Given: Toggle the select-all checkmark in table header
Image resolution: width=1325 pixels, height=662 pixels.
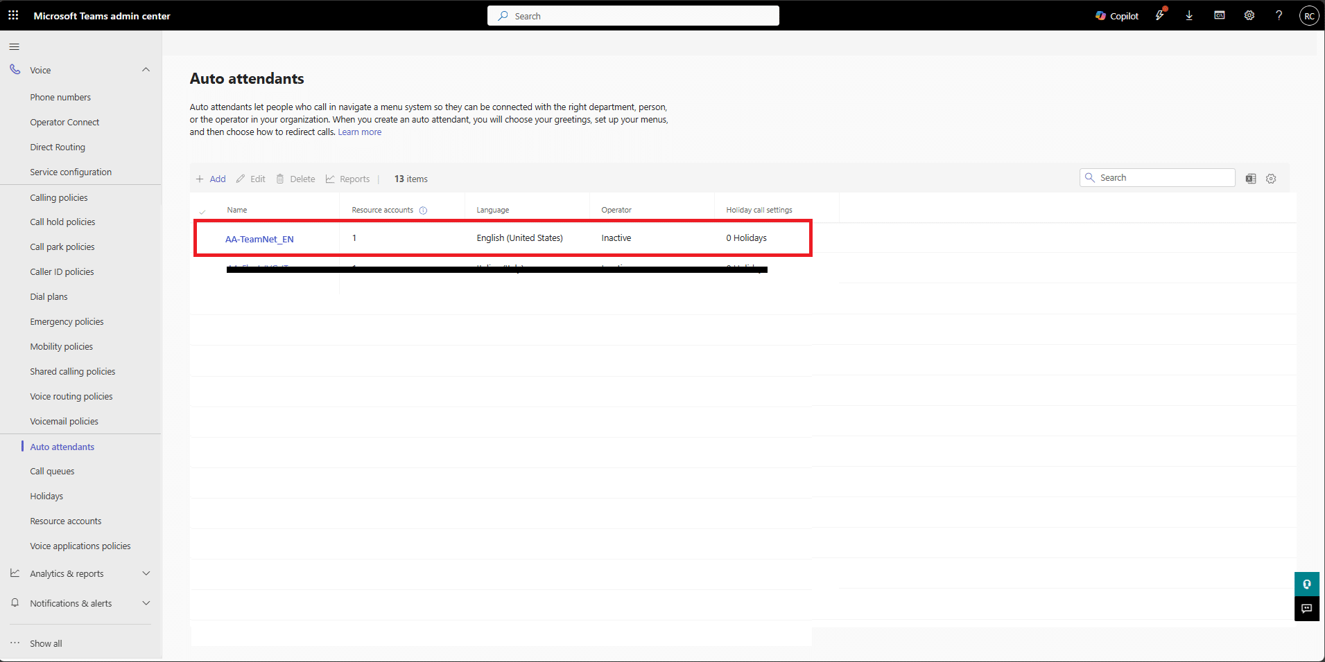Looking at the screenshot, I should coord(202,211).
